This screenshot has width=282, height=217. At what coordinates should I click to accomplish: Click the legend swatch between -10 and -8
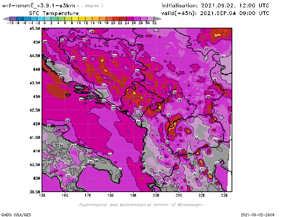coord(13,19)
